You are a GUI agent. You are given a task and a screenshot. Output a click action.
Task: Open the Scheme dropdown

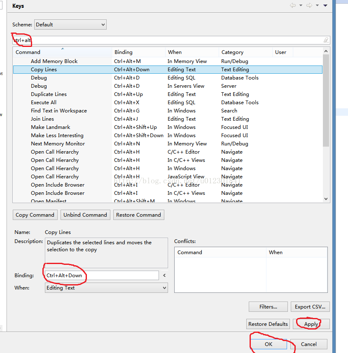70,25
